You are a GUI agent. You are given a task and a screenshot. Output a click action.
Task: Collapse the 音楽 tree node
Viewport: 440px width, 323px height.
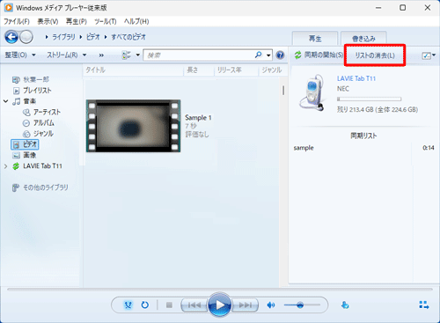coord(5,101)
